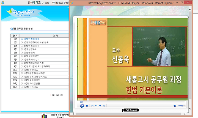The image size is (198, 118).
Task: Click the horizontal scrollbar track
Action: point(128,114)
